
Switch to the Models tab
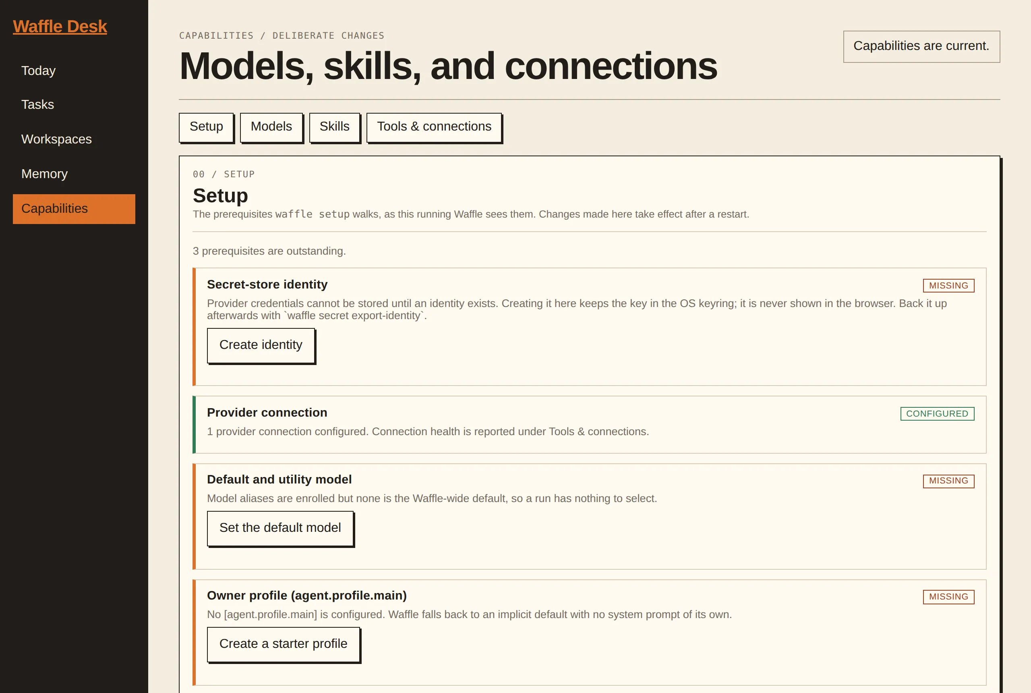[x=271, y=127]
